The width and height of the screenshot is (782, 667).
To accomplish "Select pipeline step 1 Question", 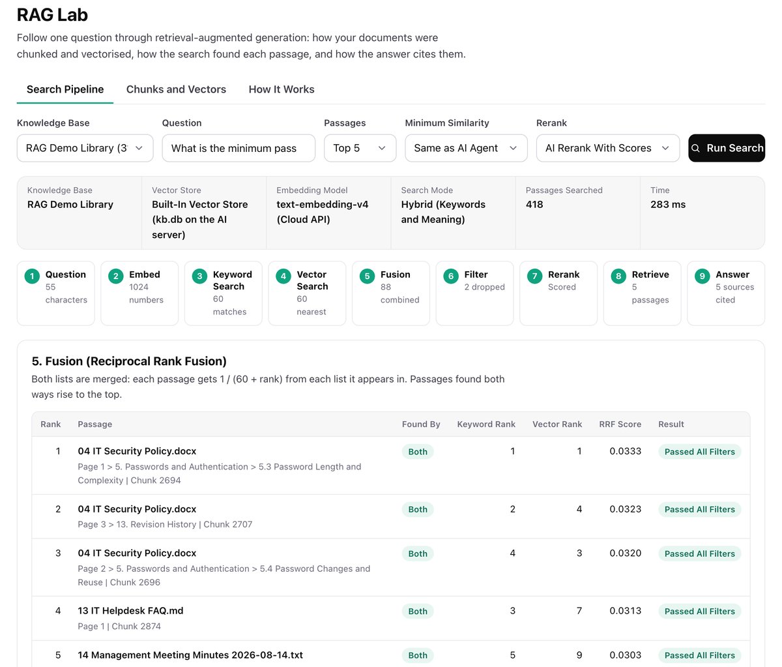I will point(55,293).
